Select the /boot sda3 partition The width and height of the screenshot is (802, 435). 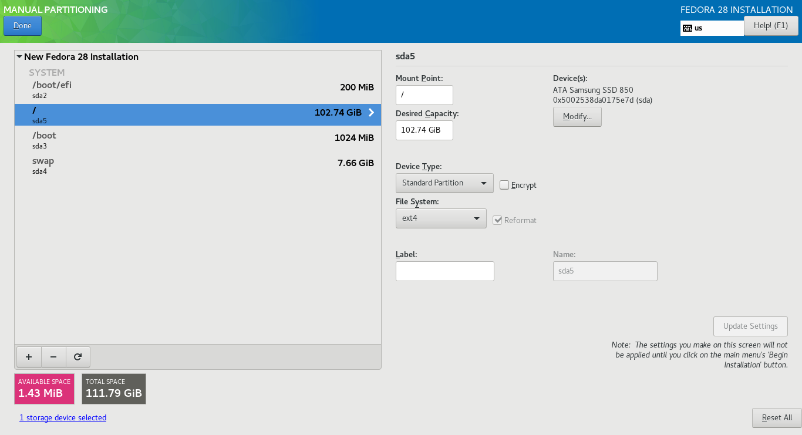pos(198,140)
